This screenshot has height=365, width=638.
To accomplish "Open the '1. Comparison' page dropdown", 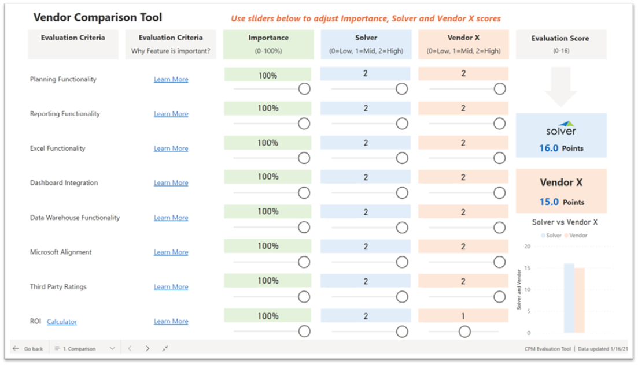I will [x=112, y=349].
